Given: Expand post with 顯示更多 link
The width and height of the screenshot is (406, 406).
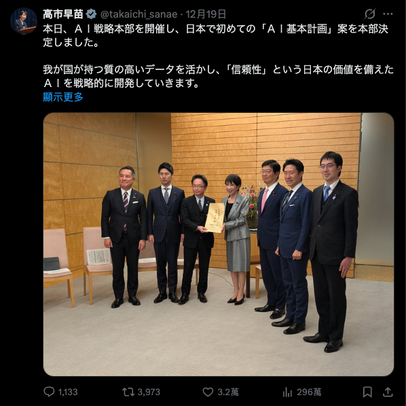Looking at the screenshot, I should tap(63, 97).
